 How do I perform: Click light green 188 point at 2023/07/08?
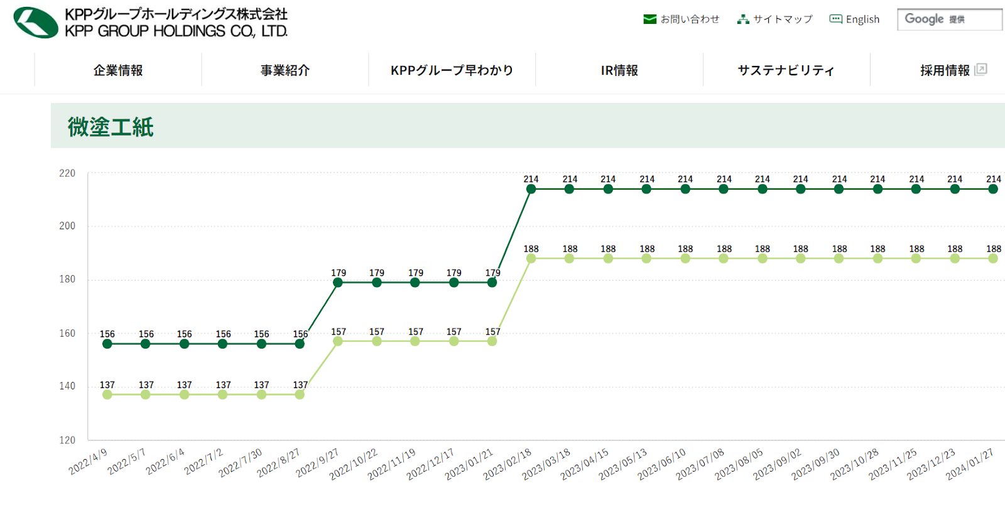(x=724, y=258)
